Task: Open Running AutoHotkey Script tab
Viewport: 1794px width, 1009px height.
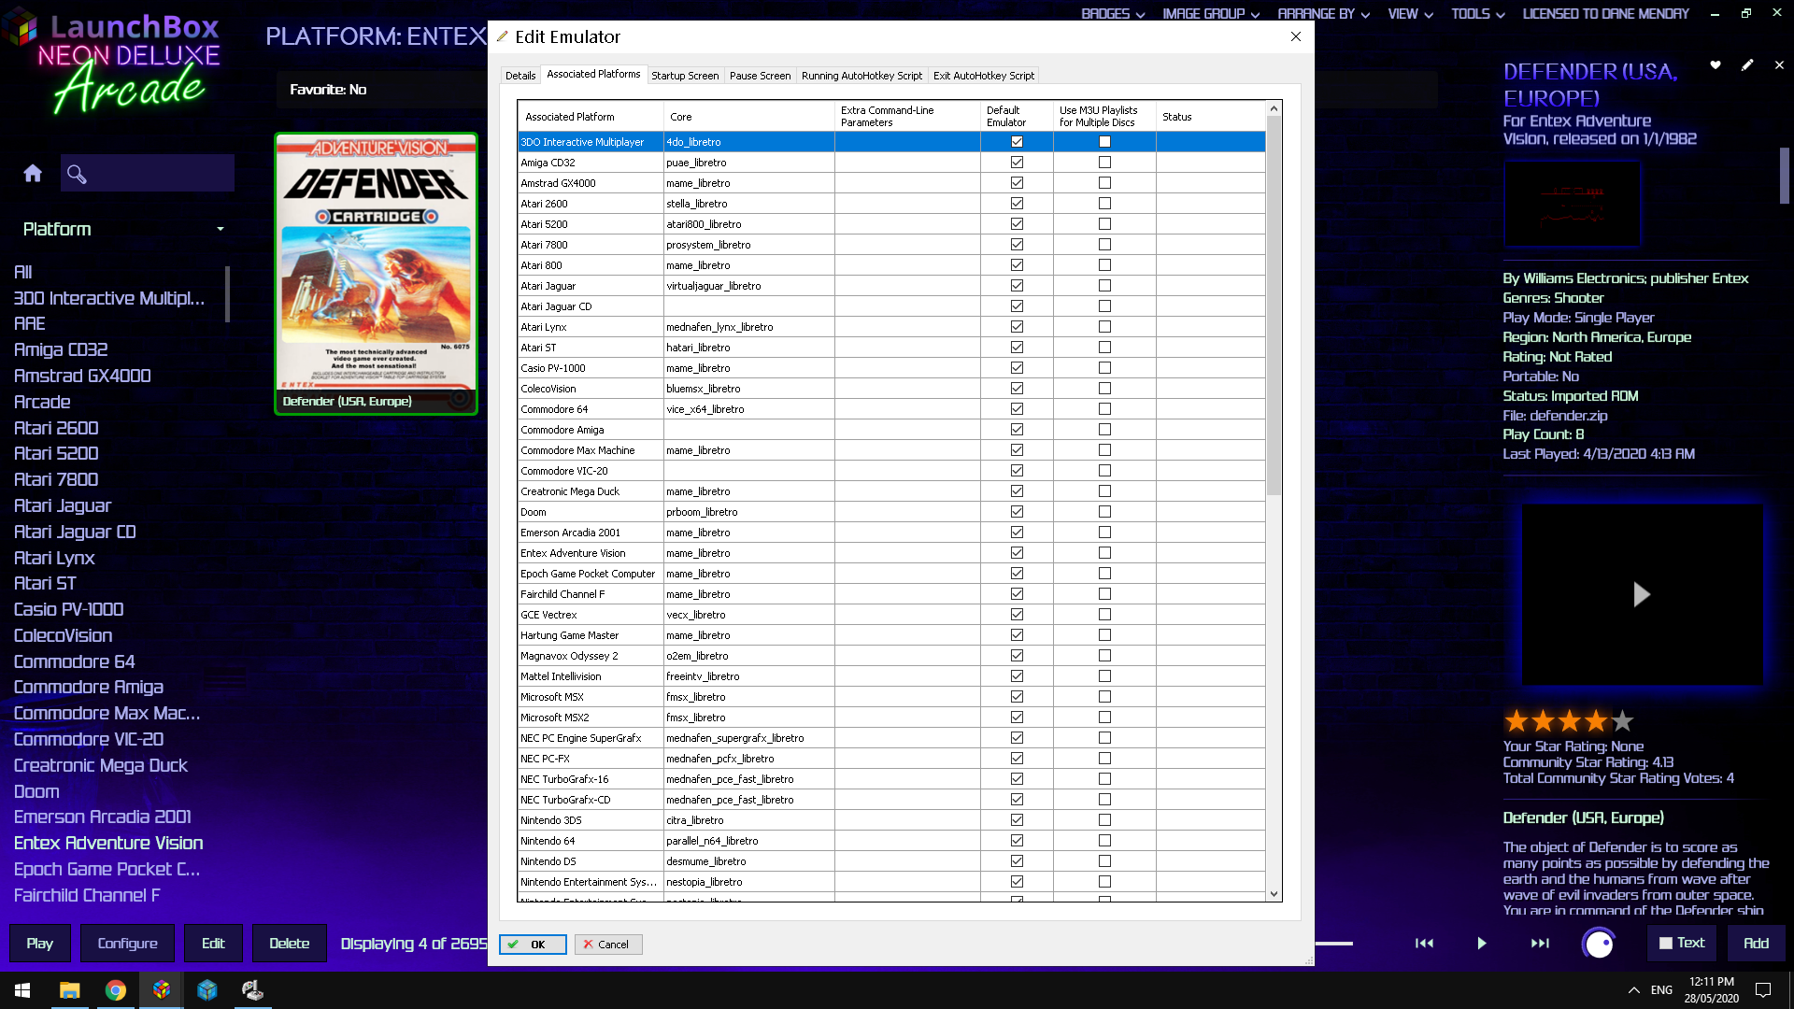Action: 861,76
